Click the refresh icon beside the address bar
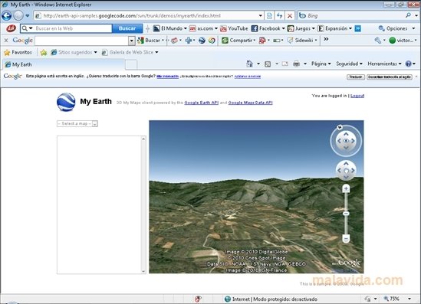The image size is (421, 304). [x=279, y=16]
